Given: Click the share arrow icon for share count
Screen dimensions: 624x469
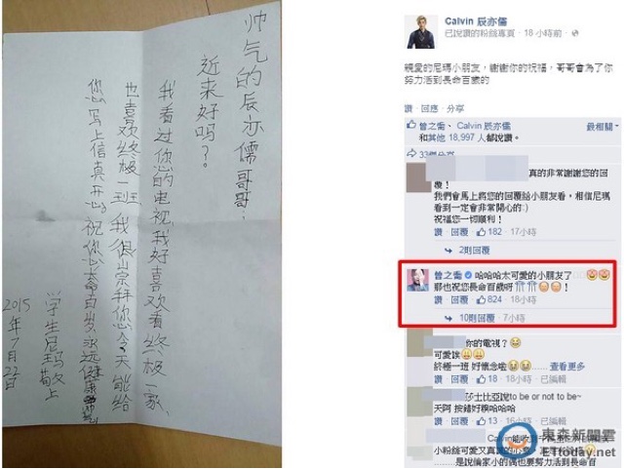Looking at the screenshot, I should pos(411,153).
